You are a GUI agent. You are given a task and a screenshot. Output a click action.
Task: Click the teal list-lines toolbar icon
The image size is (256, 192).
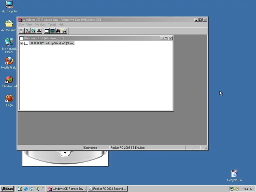coord(52,31)
